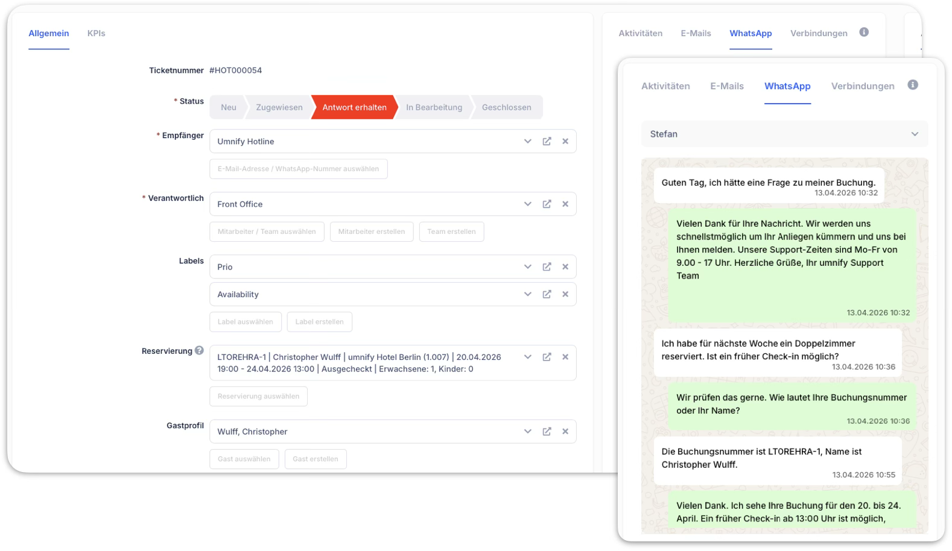Open the E-Mails tab in front panel
Image resolution: width=952 pixels, height=551 pixels.
(x=726, y=86)
